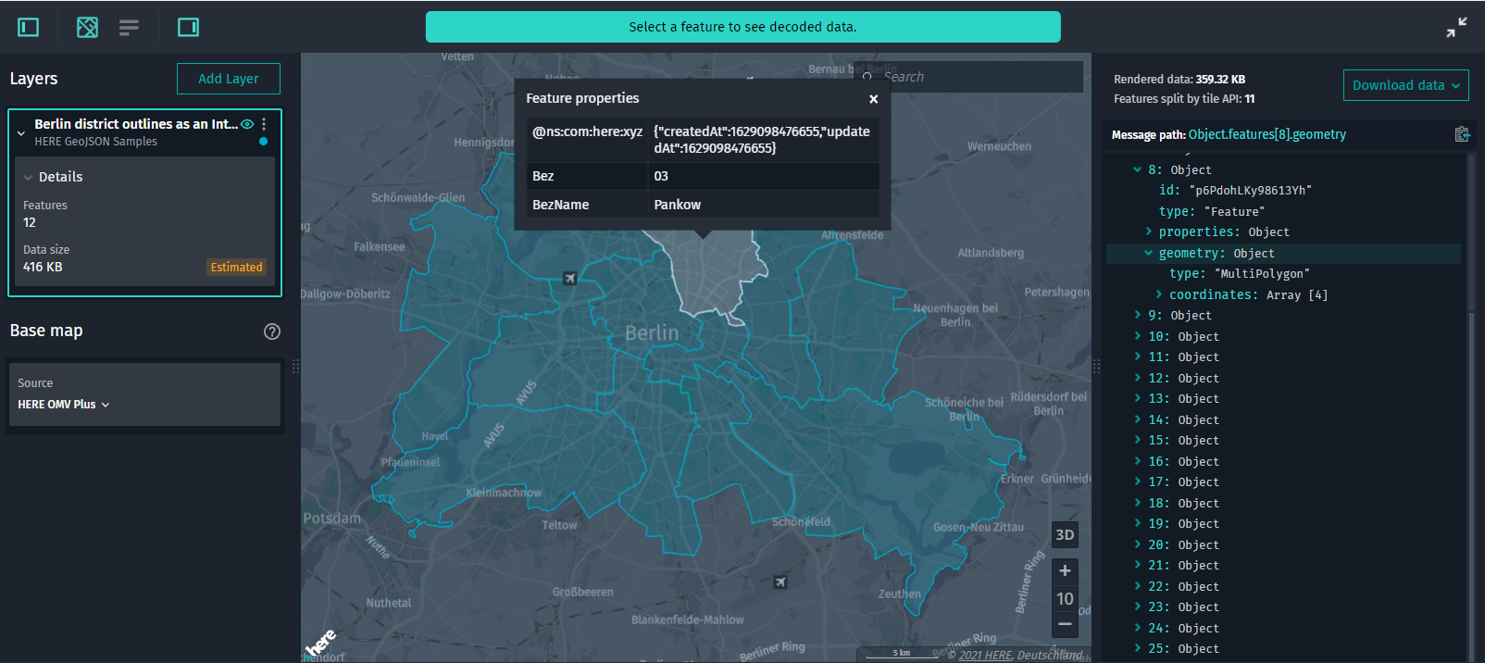This screenshot has height=663, width=1485.
Task: Expand tree item 10: Object
Action: pyautogui.click(x=1138, y=336)
